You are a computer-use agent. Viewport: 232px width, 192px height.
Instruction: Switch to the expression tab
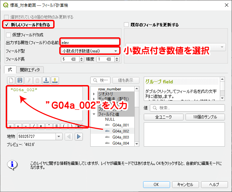10,70
